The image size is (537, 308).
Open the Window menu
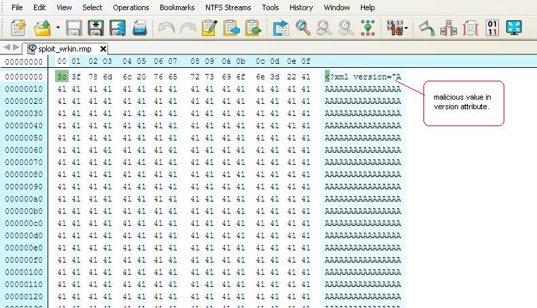click(336, 7)
